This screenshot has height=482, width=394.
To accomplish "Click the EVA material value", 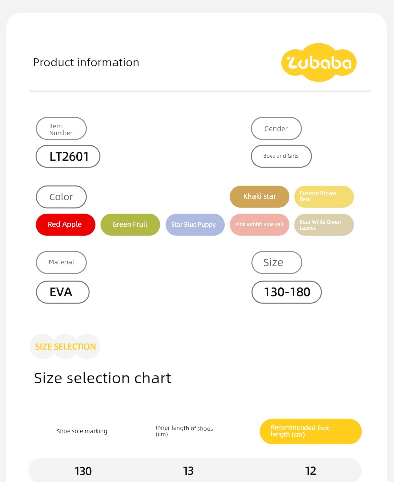I will click(63, 292).
